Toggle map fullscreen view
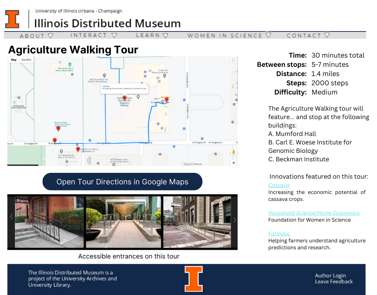 tap(233, 60)
